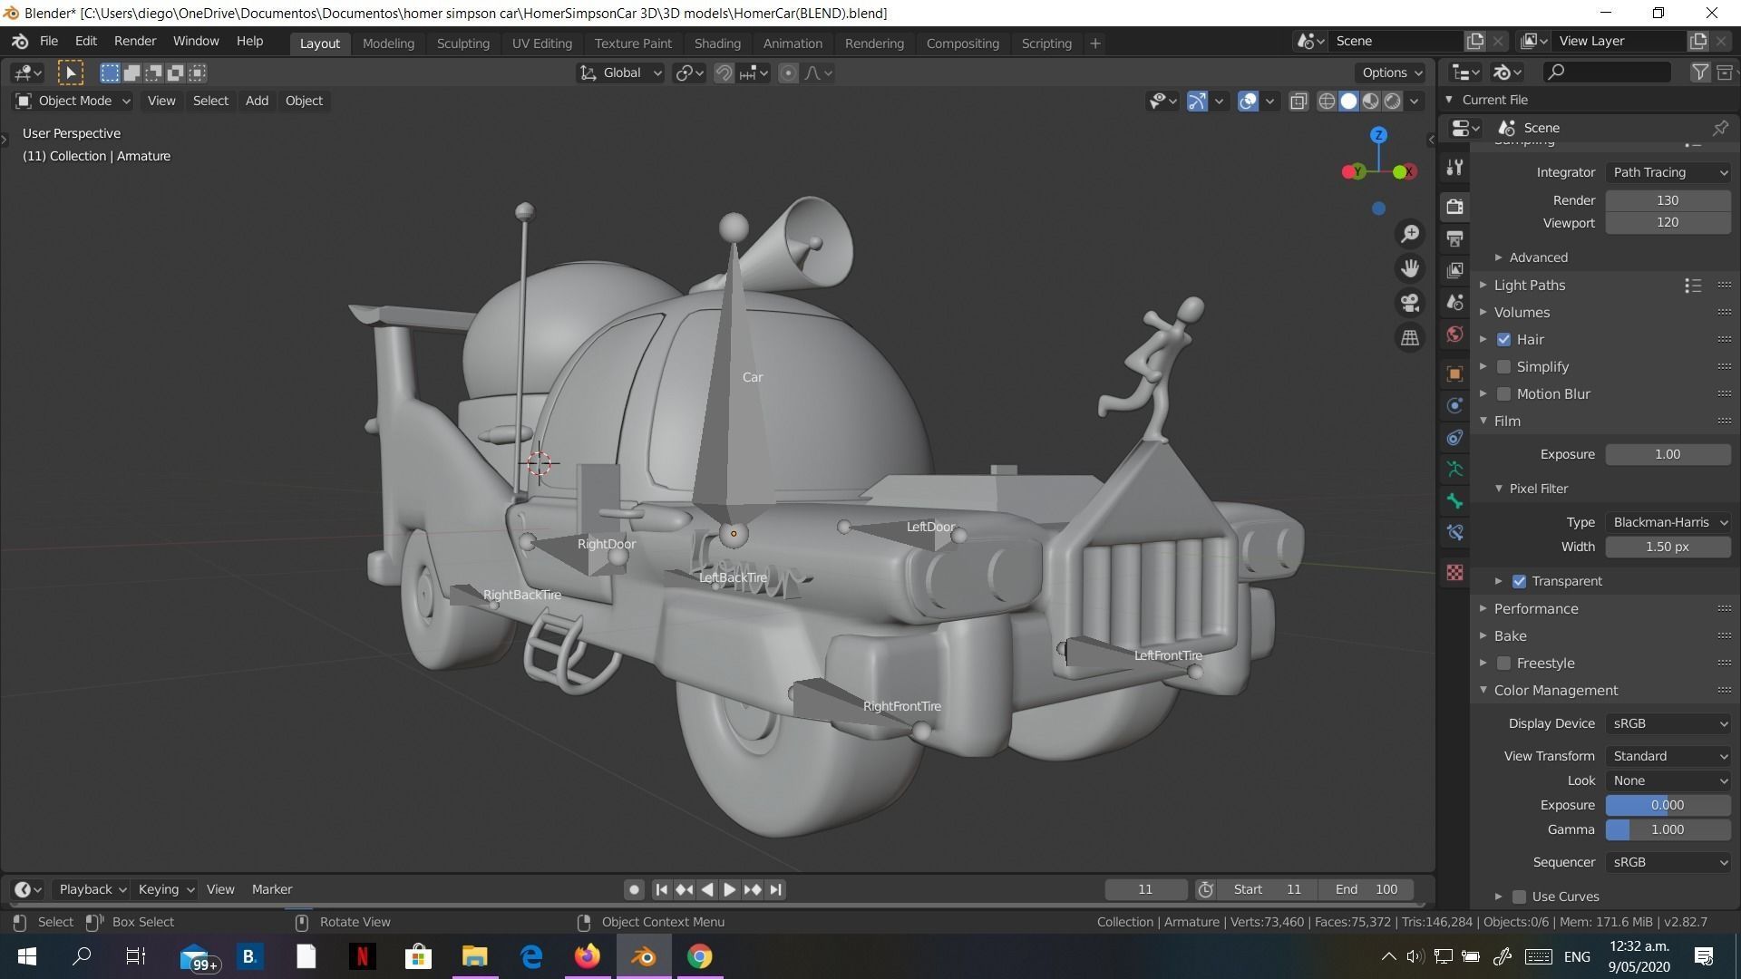Click the timeline Marker menu
The height and width of the screenshot is (979, 1741).
click(x=272, y=889)
